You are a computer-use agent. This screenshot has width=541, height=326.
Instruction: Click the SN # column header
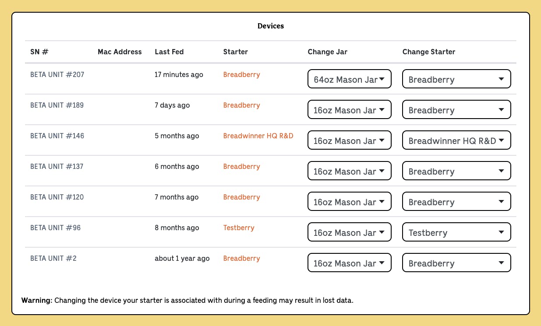point(39,52)
